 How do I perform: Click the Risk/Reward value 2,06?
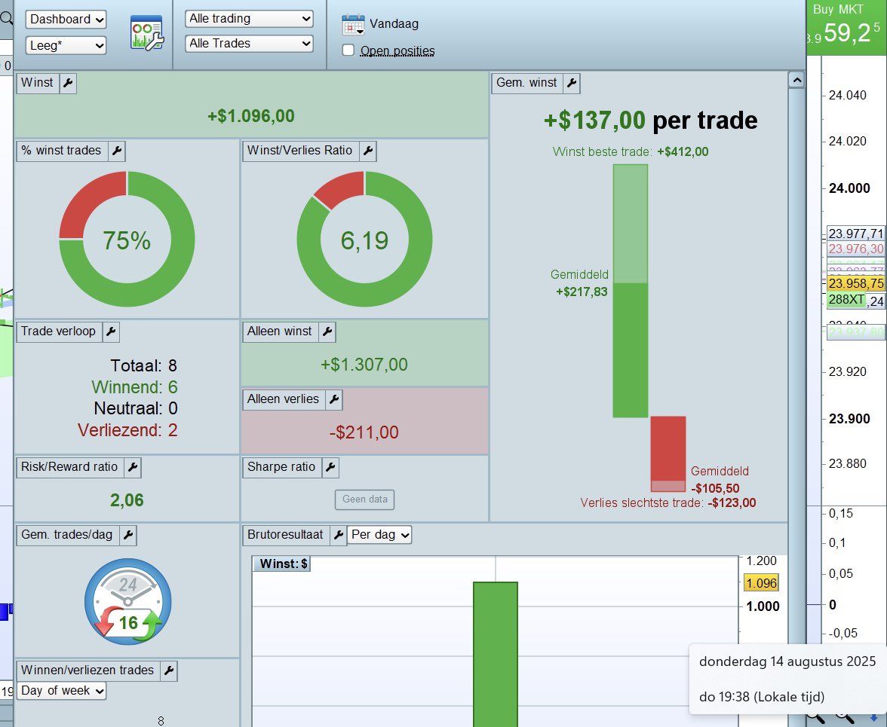pyautogui.click(x=127, y=500)
